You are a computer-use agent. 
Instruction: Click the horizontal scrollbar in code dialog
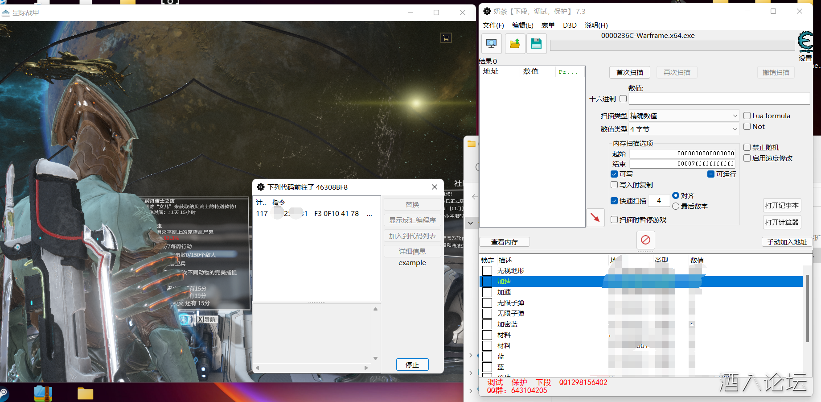click(x=312, y=368)
